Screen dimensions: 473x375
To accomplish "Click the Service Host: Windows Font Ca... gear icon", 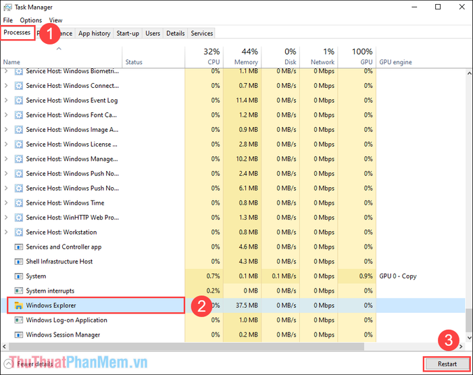I will click(19, 115).
